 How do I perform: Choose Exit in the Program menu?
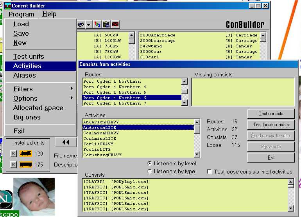pyautogui.click(x=41, y=131)
